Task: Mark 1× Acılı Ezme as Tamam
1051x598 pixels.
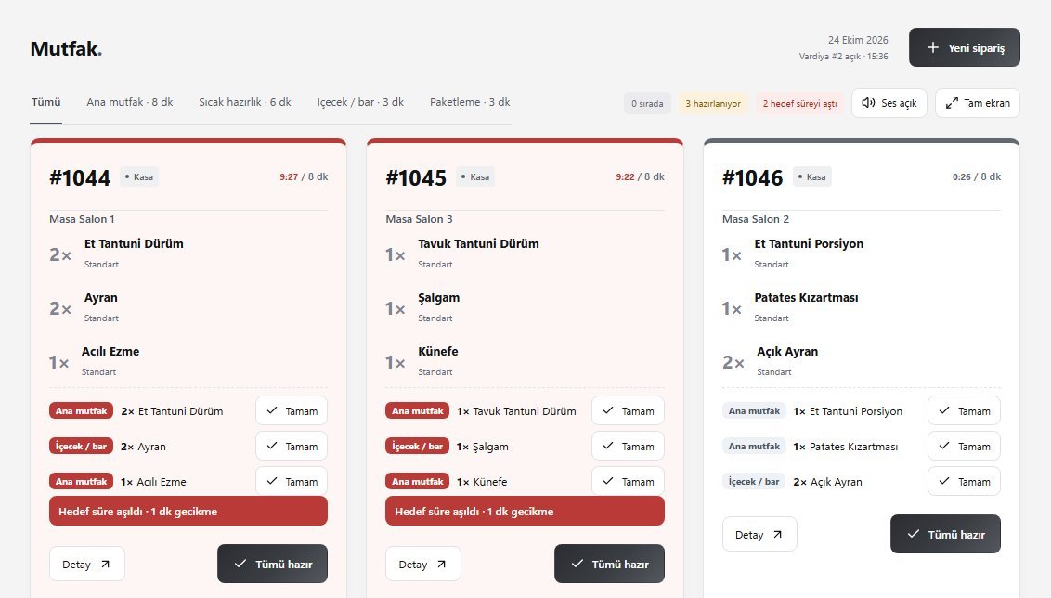Action: click(292, 481)
